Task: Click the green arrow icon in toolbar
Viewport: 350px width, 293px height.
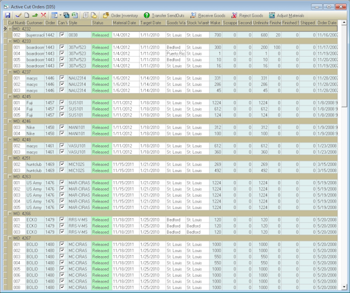Action: 35,16
